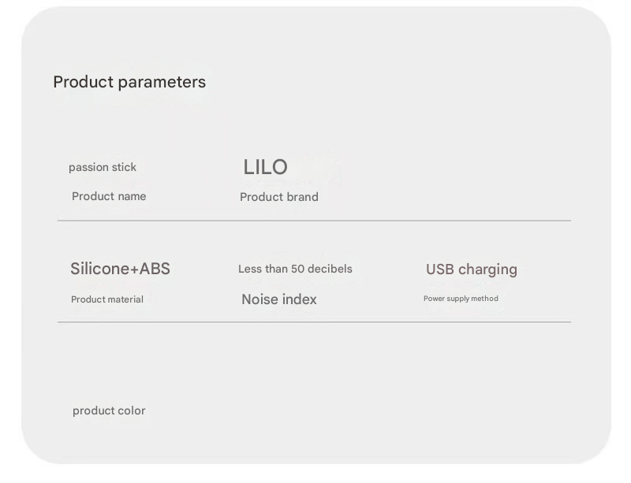Viewport: 631px width, 483px height.
Task: Click the divider line under Noise index row
Action: point(314,321)
